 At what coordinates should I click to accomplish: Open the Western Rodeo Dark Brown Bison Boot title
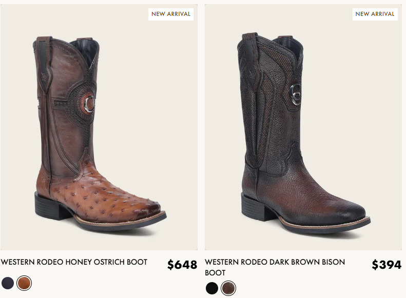tap(275, 267)
